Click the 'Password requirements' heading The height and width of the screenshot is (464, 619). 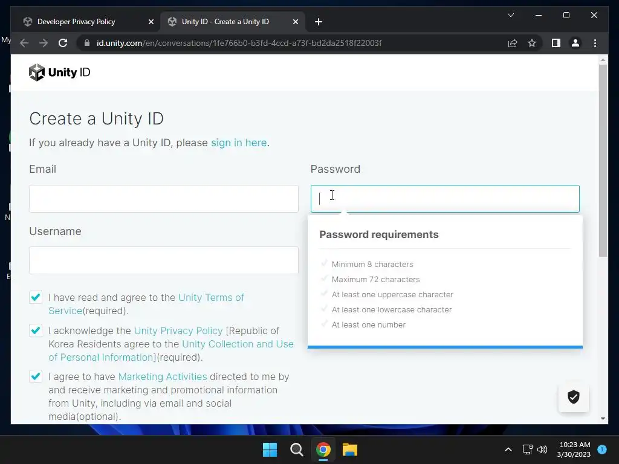tap(379, 234)
